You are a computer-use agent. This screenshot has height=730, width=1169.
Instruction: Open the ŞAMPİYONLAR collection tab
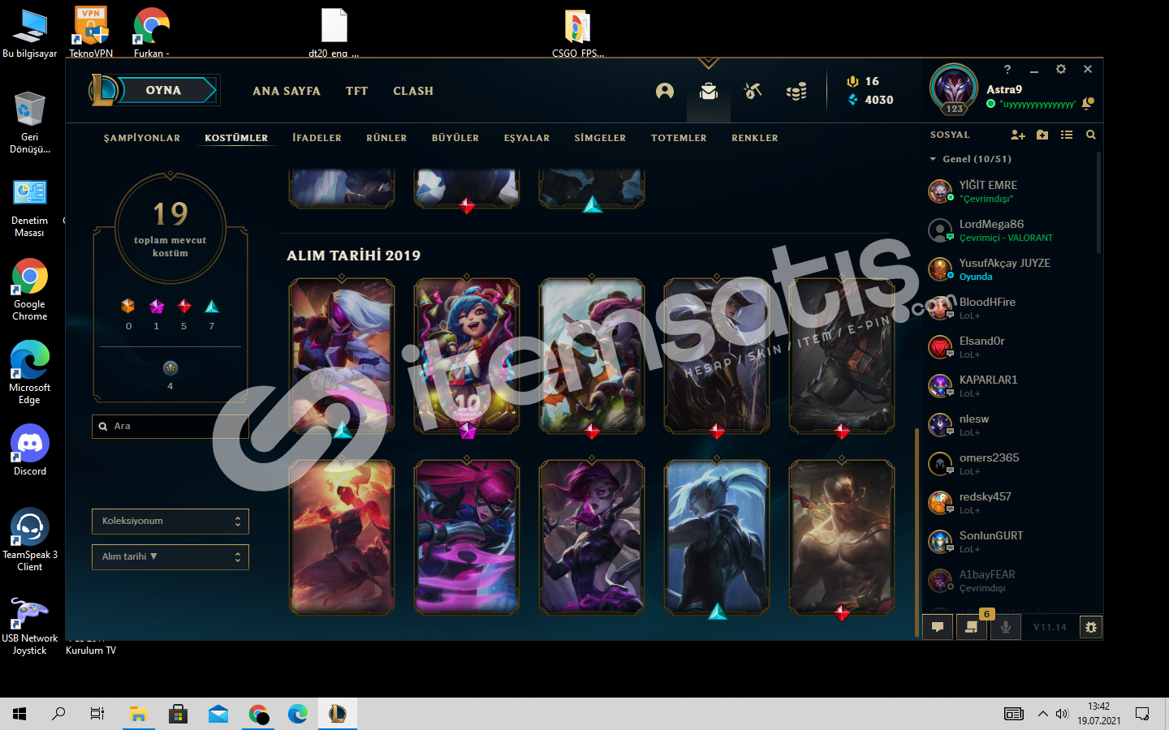142,138
